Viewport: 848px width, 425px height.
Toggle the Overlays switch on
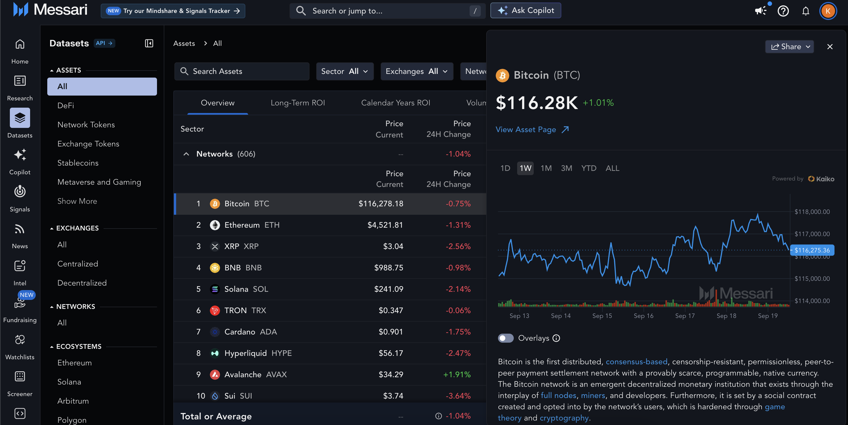pyautogui.click(x=506, y=338)
